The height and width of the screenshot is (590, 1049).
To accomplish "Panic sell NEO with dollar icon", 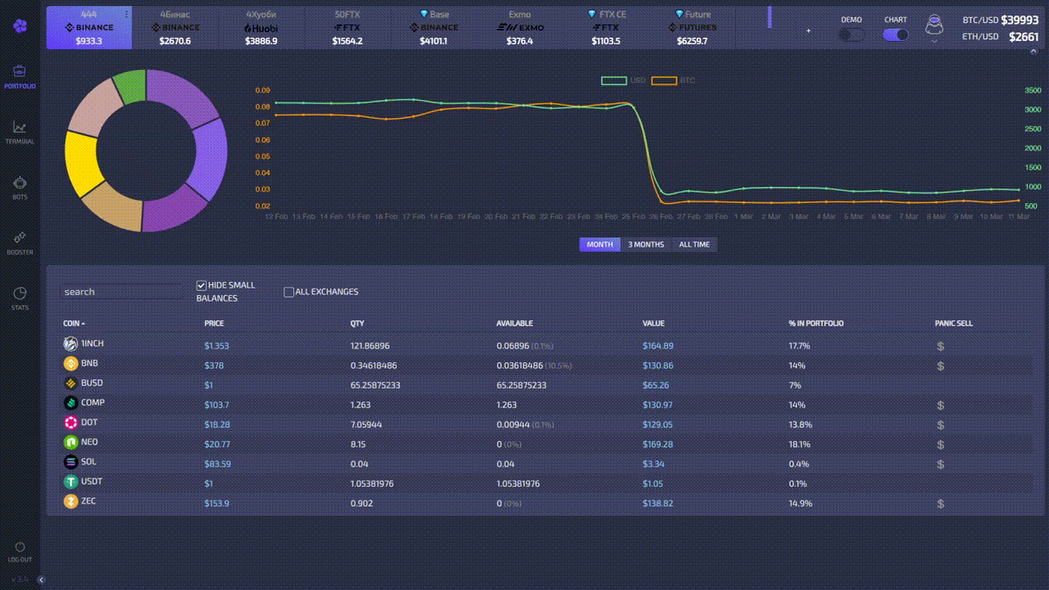I will click(x=941, y=445).
